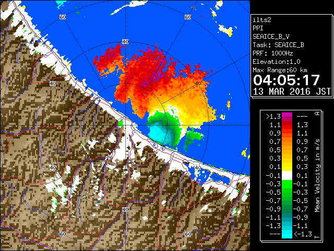This screenshot has height=251, width=334.
Task: Click the '---' label beside the magenta swatch
Action: coord(302,117)
